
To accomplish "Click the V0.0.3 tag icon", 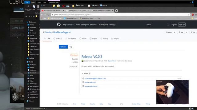I will point(73,59).
